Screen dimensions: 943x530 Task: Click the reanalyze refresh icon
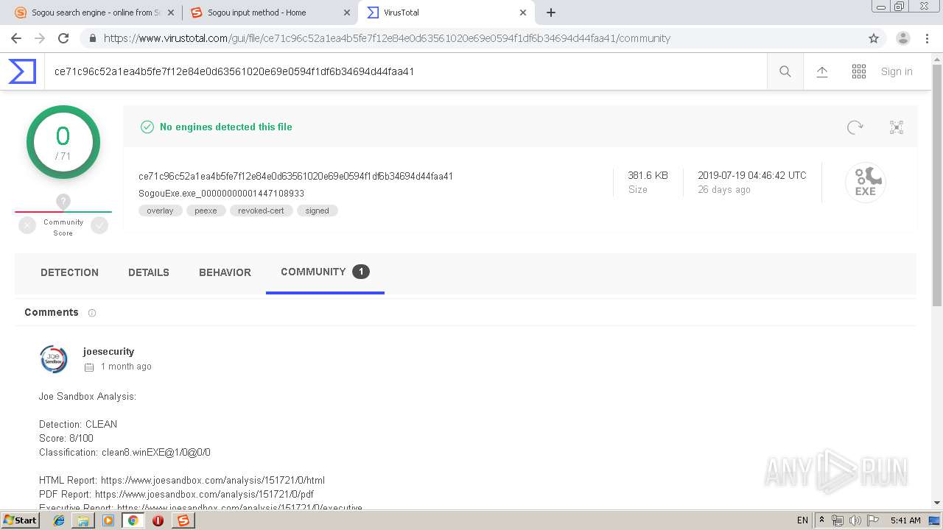pos(855,127)
